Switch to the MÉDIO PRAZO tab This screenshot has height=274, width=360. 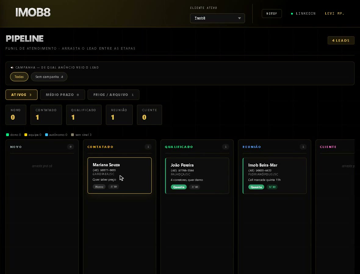pos(63,95)
